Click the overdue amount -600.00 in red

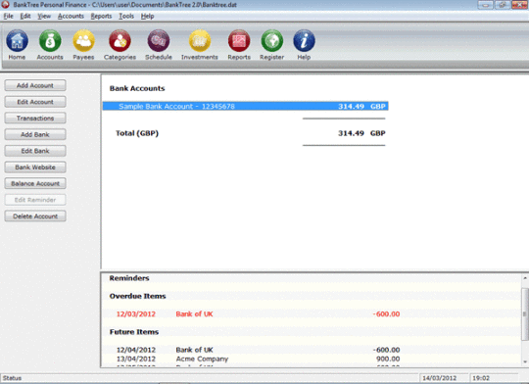386,313
